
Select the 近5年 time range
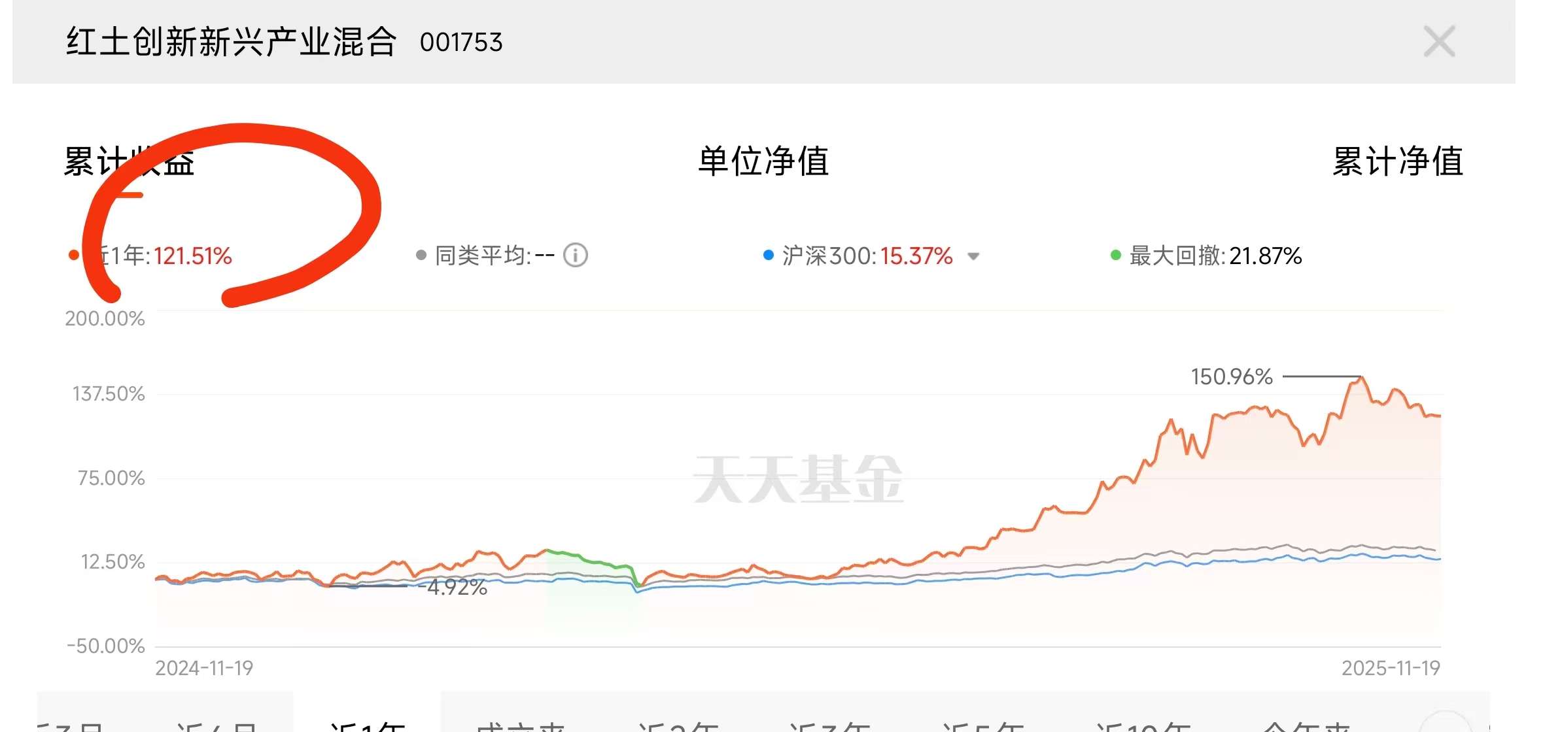coord(982,724)
